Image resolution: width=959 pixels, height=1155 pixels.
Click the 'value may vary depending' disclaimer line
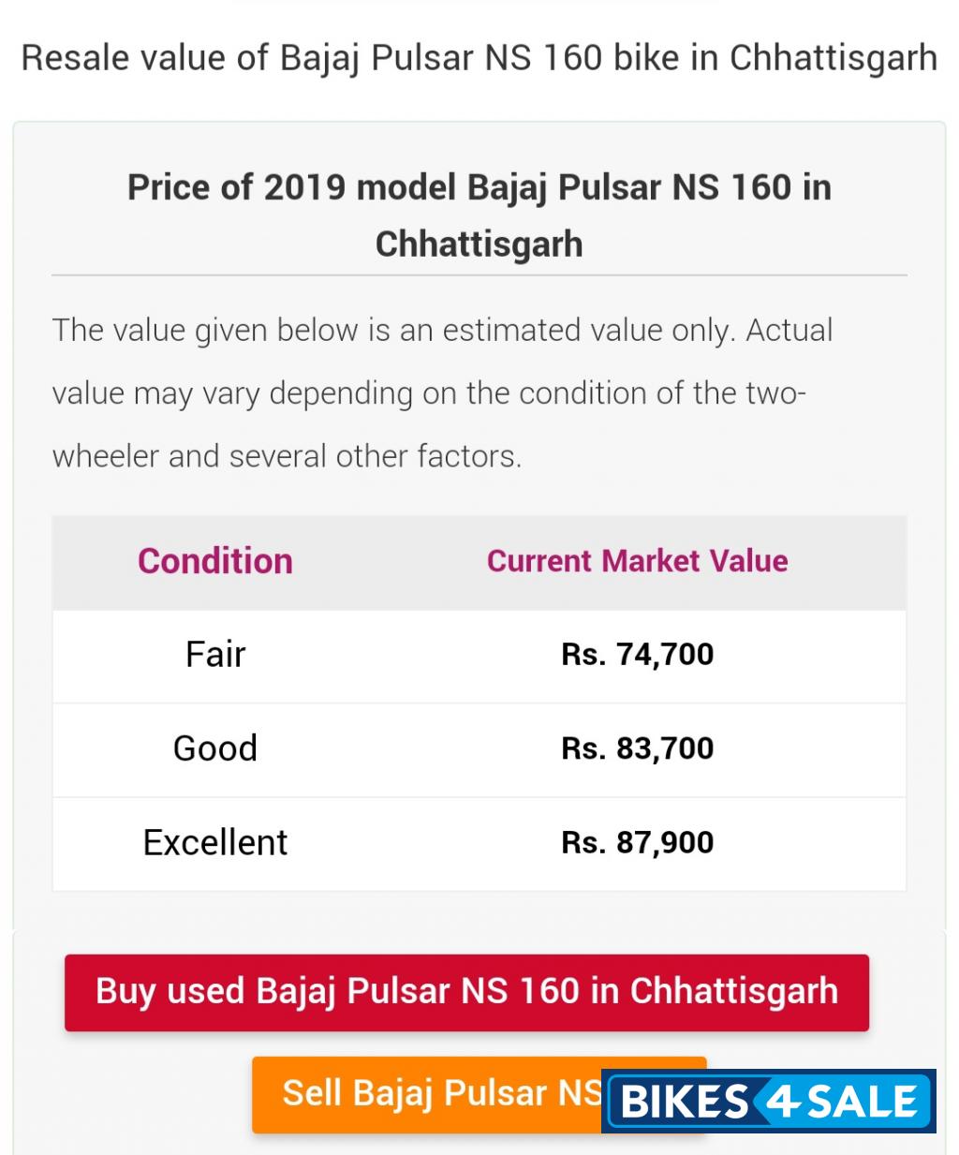(x=429, y=393)
